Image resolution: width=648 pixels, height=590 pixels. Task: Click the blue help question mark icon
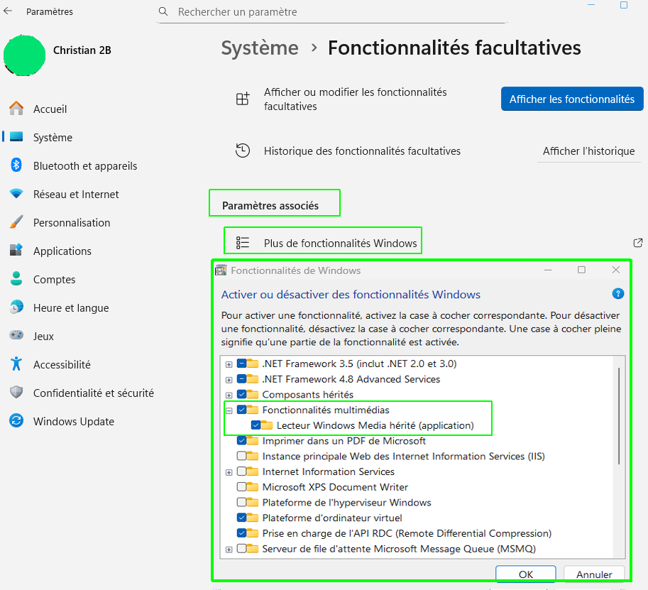617,294
